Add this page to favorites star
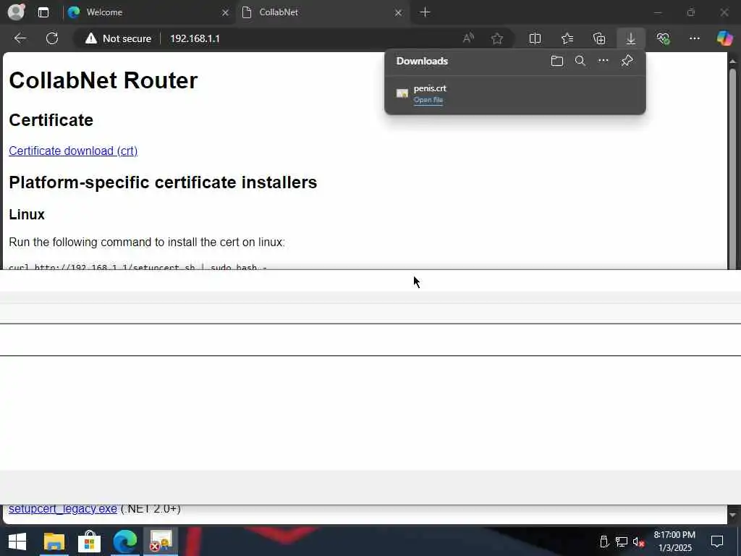741x556 pixels. [x=496, y=38]
